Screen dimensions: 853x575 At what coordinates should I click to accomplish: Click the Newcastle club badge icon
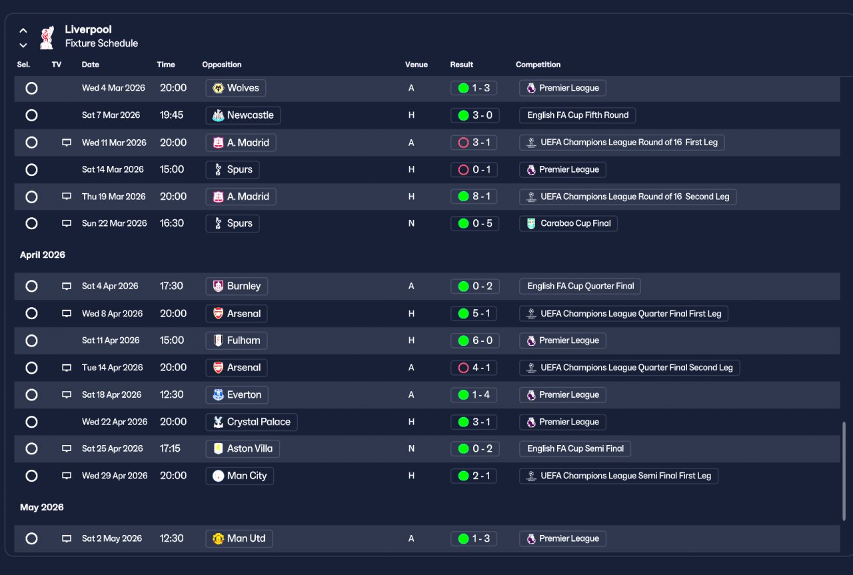(218, 115)
